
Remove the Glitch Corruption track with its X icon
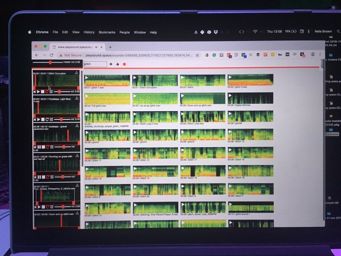pyautogui.click(x=35, y=92)
